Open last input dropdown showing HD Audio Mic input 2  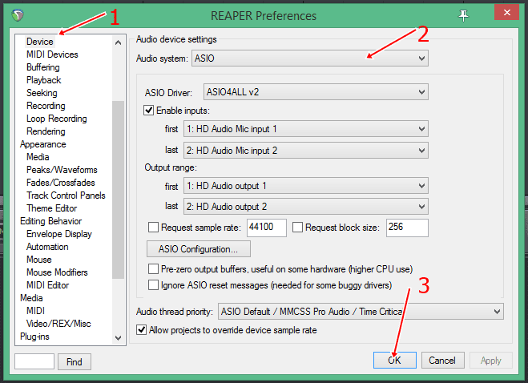coord(306,151)
